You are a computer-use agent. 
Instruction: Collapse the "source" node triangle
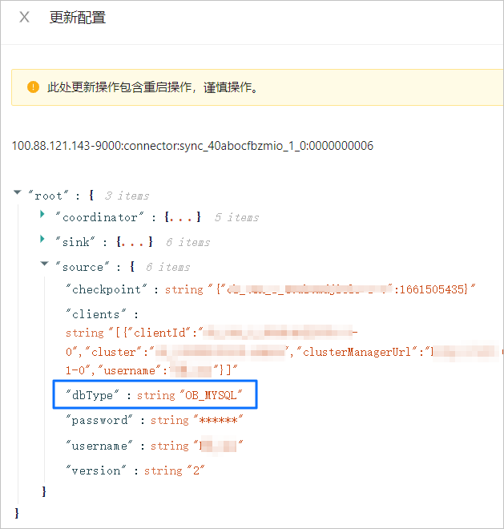[x=44, y=265]
